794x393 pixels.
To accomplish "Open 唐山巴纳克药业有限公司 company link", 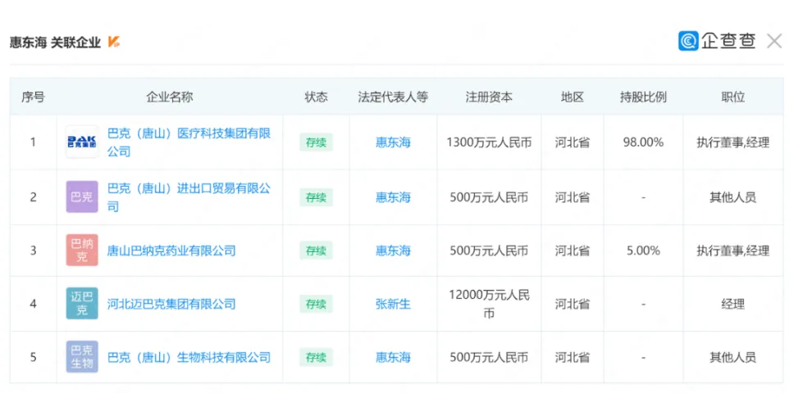I will pos(171,251).
